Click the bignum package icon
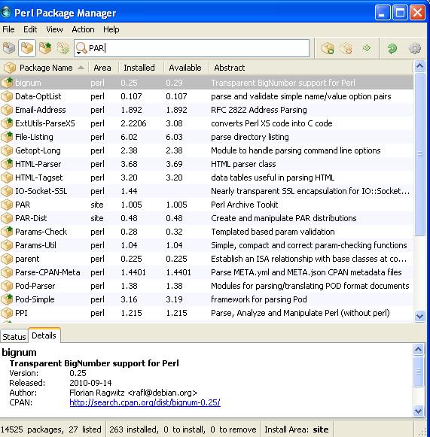The width and height of the screenshot is (430, 437). click(x=7, y=83)
